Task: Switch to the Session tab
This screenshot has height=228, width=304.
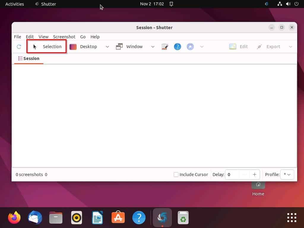Action: pos(29,58)
